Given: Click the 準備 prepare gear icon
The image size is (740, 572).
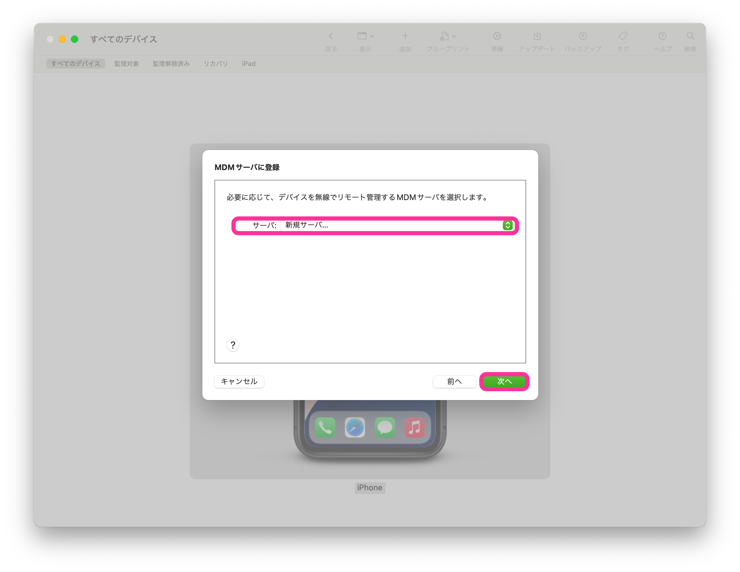Looking at the screenshot, I should pyautogui.click(x=497, y=36).
